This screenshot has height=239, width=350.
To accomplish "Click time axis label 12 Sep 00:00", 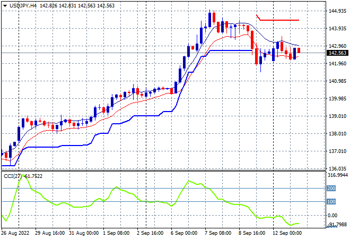I will tap(287, 233).
